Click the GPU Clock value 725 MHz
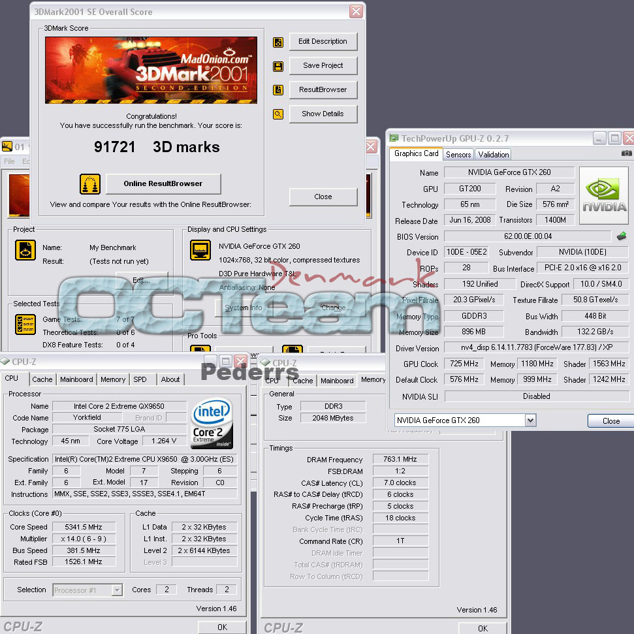Viewport: 634px width, 634px height. point(464,364)
